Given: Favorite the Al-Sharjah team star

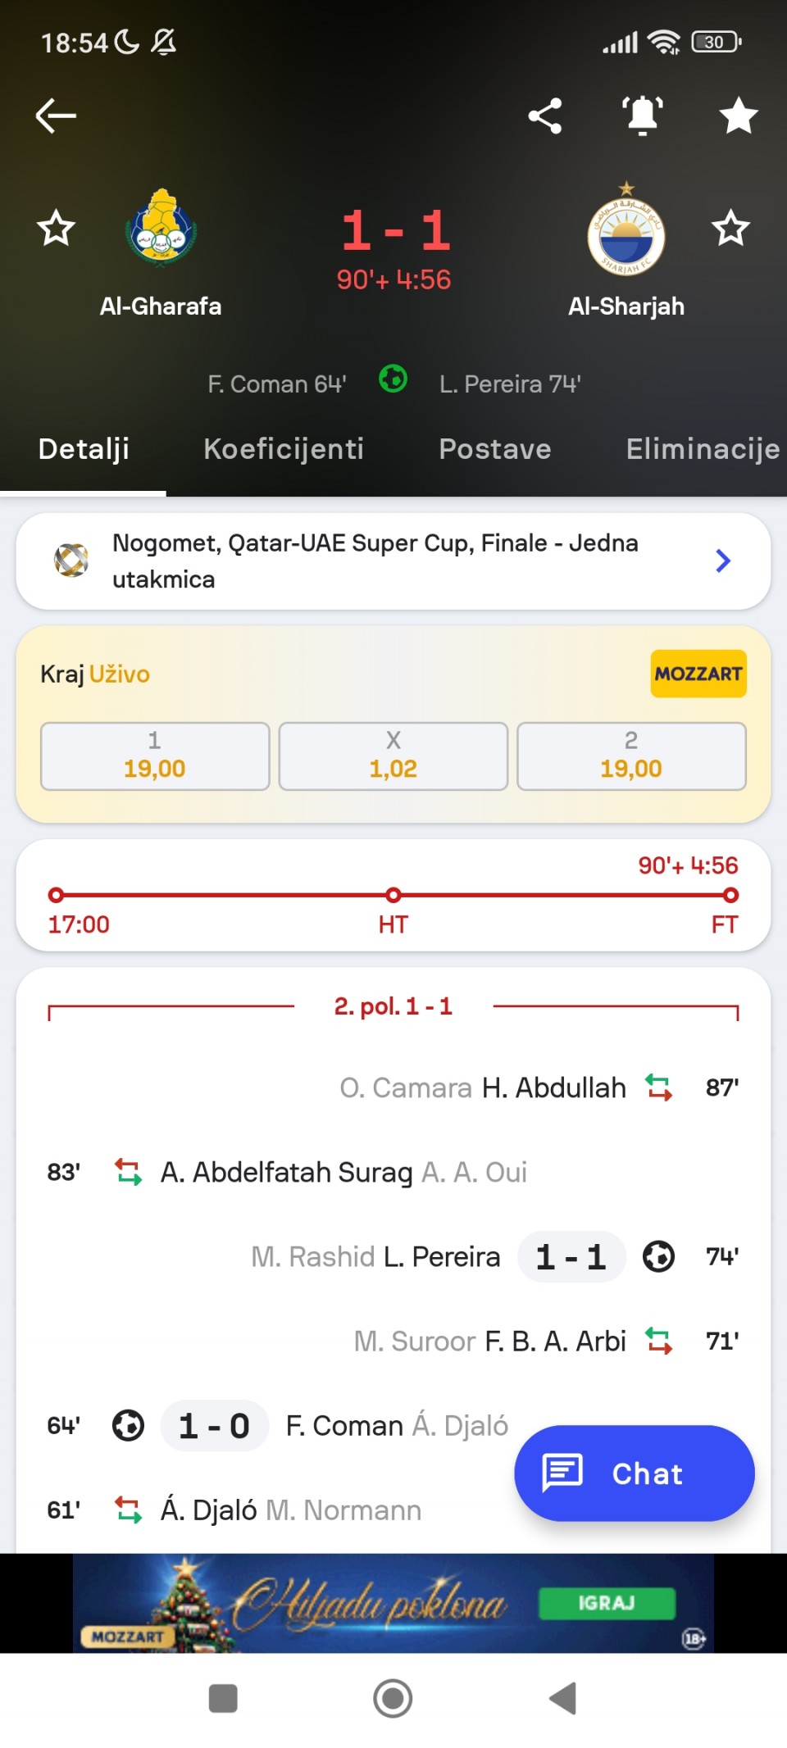Looking at the screenshot, I should point(730,228).
